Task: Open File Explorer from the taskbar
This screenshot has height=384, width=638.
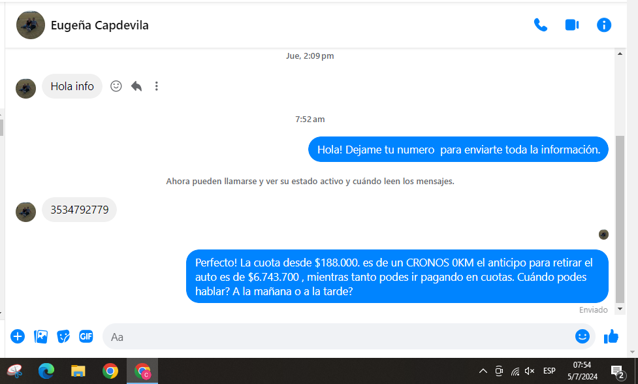Action: click(x=78, y=371)
